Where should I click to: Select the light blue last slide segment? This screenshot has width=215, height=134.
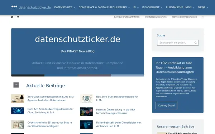click(127, 75)
